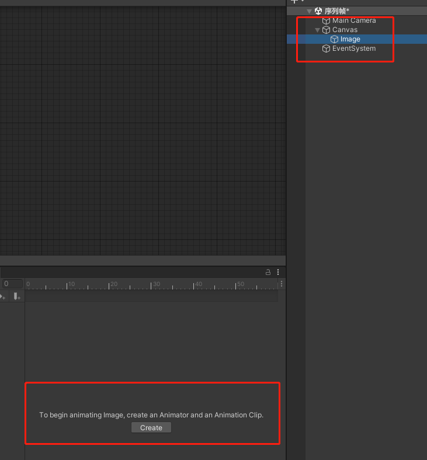This screenshot has height=460, width=427.
Task: Open the timeline options three-dot menu
Action: tap(282, 284)
